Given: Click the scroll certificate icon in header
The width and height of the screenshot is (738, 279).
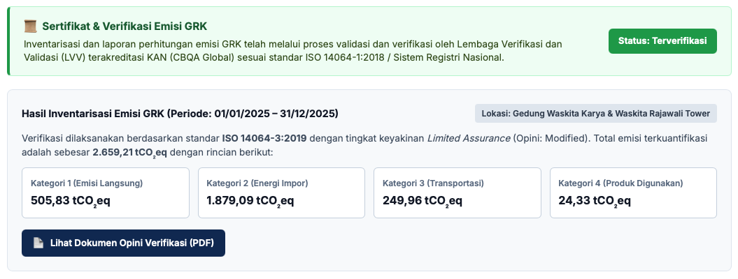Looking at the screenshot, I should click(x=30, y=27).
